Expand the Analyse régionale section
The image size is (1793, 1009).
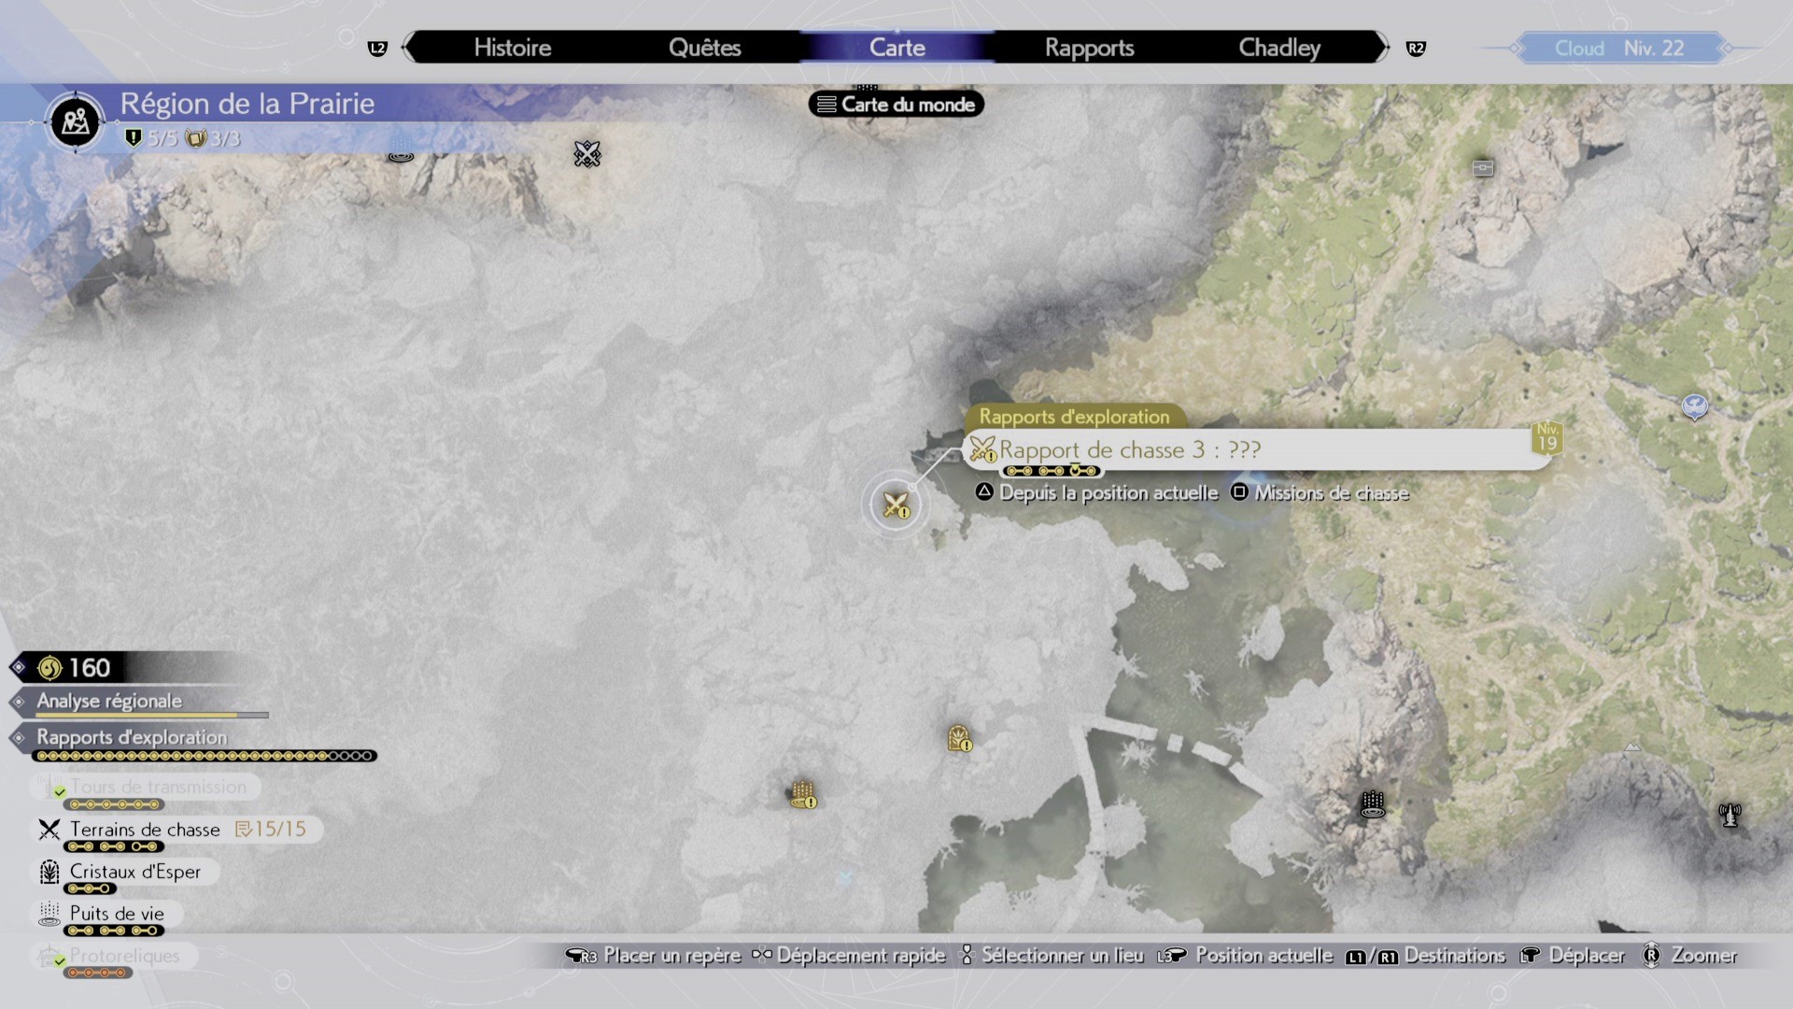[x=109, y=701]
